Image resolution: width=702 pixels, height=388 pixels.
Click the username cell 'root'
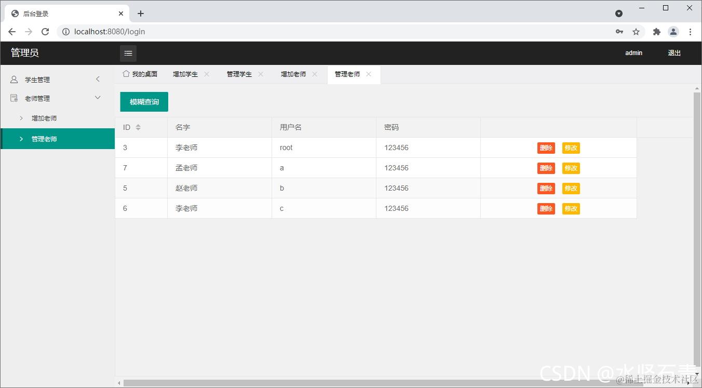pyautogui.click(x=324, y=148)
